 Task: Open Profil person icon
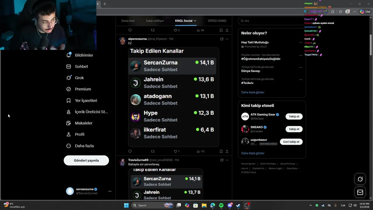click(69, 134)
